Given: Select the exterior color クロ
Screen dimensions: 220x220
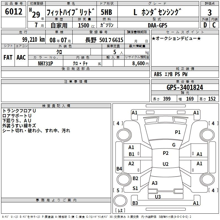Looking at the screenshot, I should coord(59,52).
